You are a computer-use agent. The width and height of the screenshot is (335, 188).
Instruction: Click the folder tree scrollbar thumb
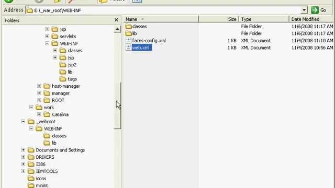pyautogui.click(x=117, y=105)
